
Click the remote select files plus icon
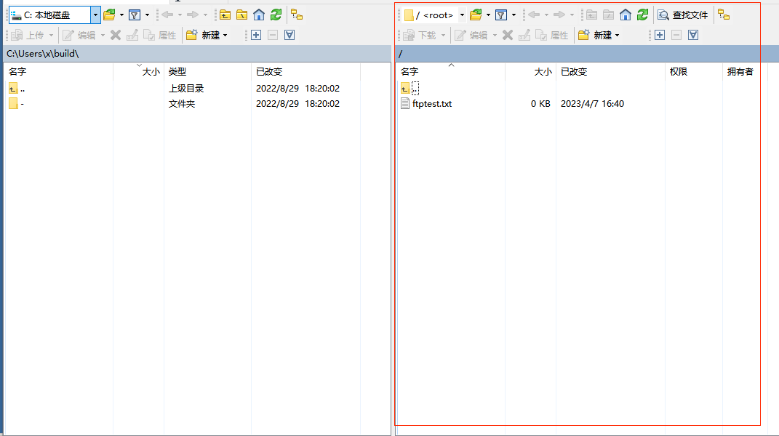pos(660,35)
